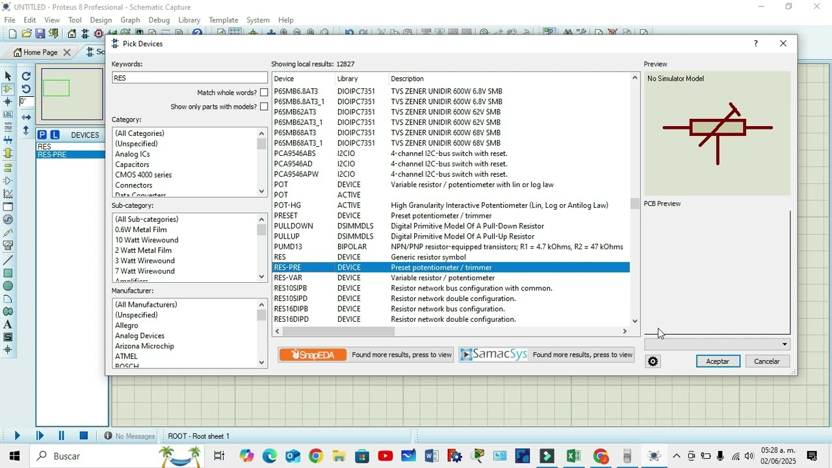The height and width of the screenshot is (468, 832).
Task: Click the P pick devices button
Action: (42, 135)
